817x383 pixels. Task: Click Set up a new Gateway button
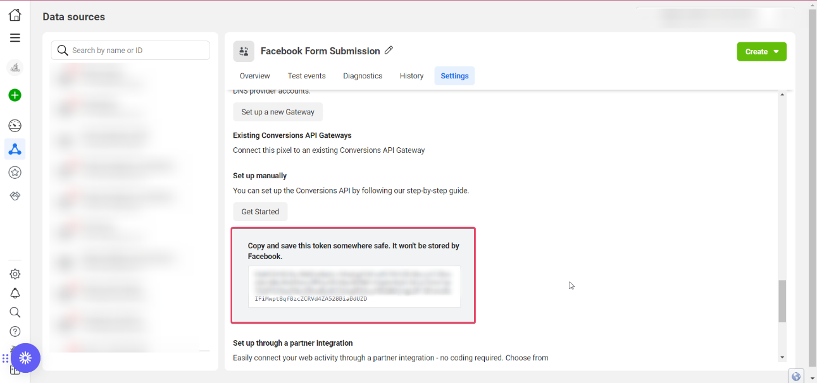(x=278, y=112)
